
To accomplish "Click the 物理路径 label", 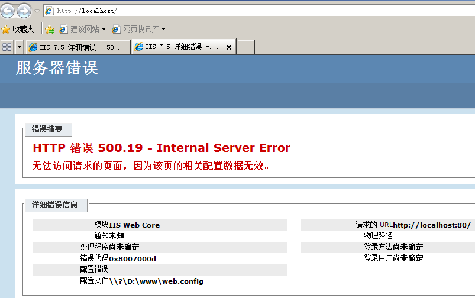I will pyautogui.click(x=378, y=235).
